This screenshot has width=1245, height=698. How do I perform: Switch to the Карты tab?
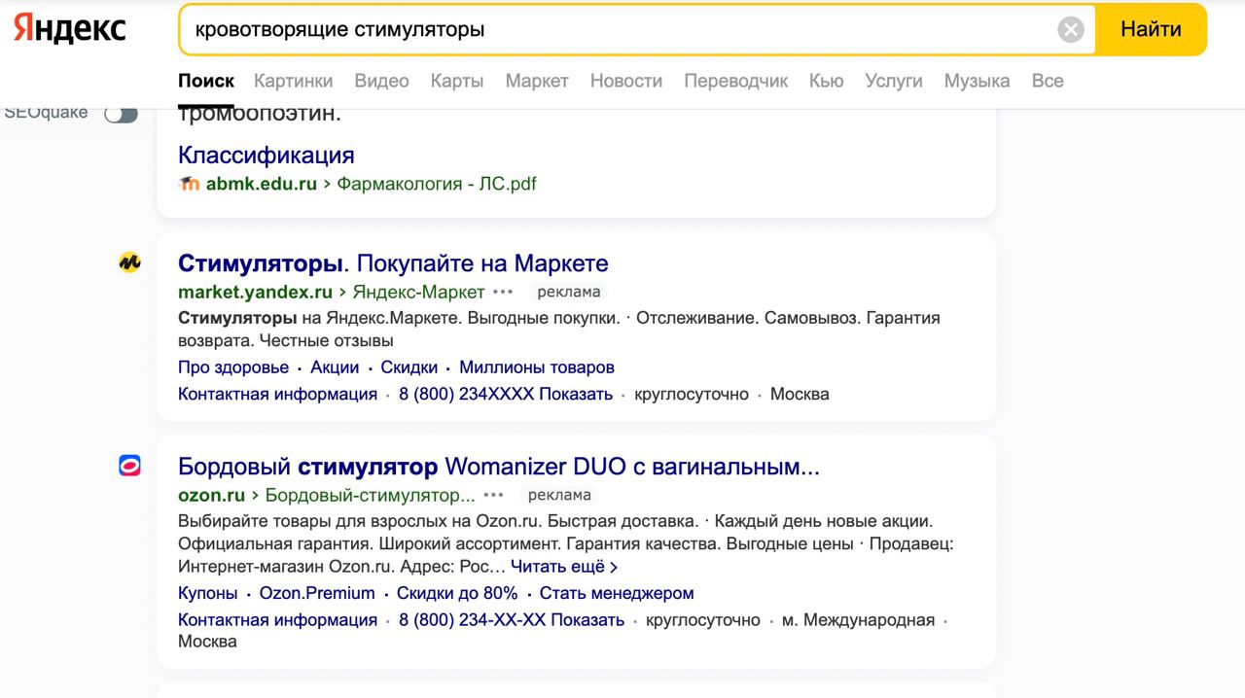(457, 81)
